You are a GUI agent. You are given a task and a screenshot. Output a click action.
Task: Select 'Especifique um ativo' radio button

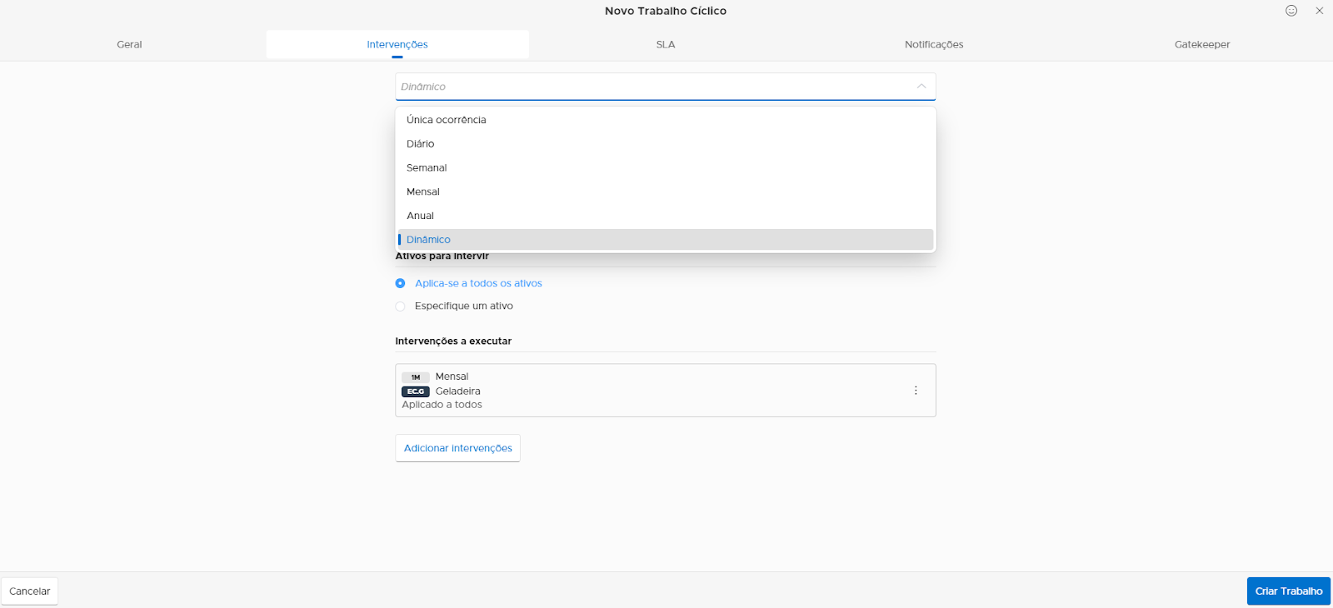pyautogui.click(x=401, y=306)
